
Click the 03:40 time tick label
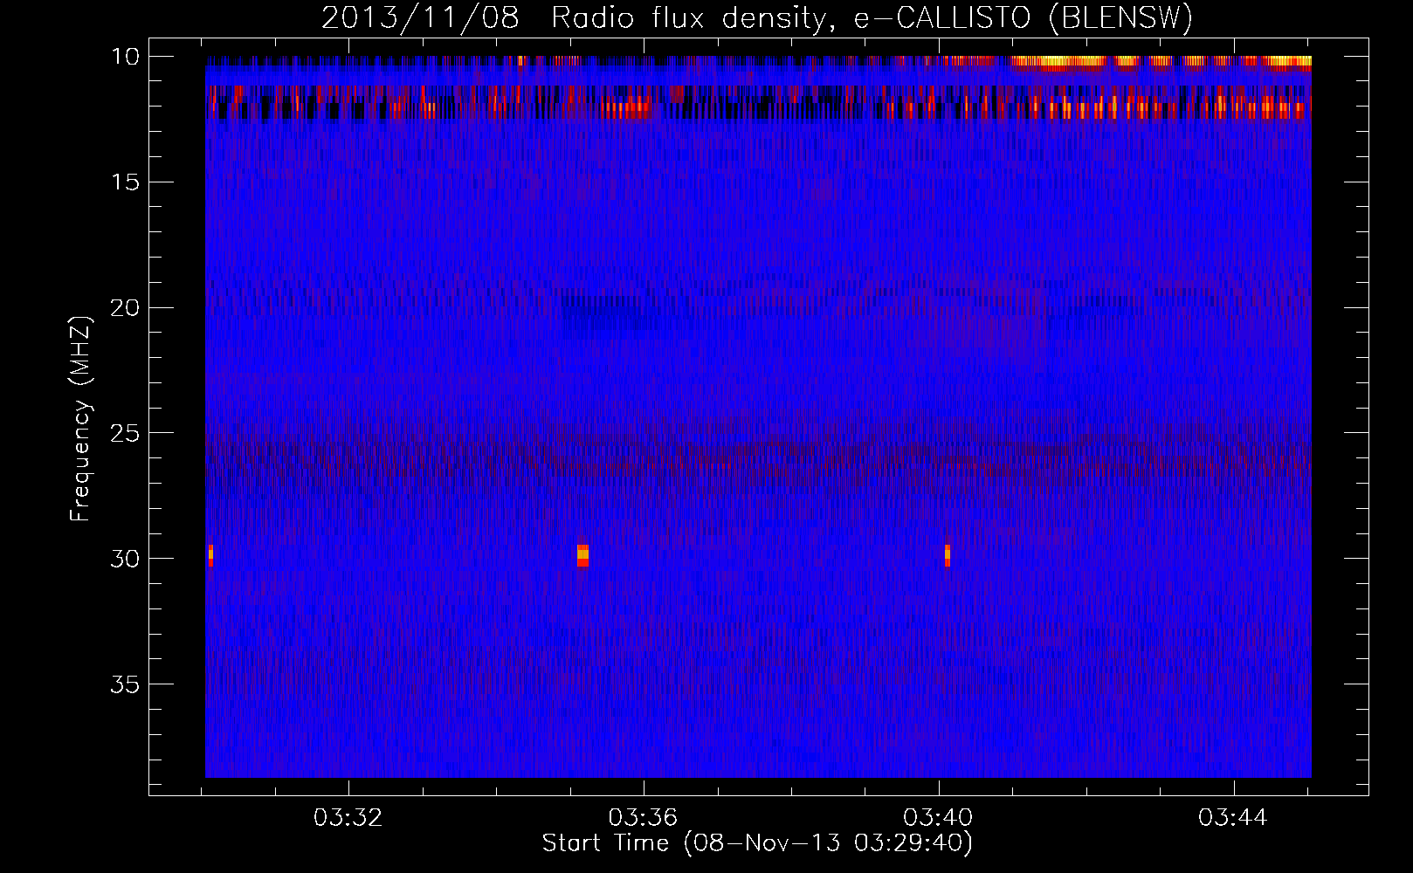tap(939, 818)
